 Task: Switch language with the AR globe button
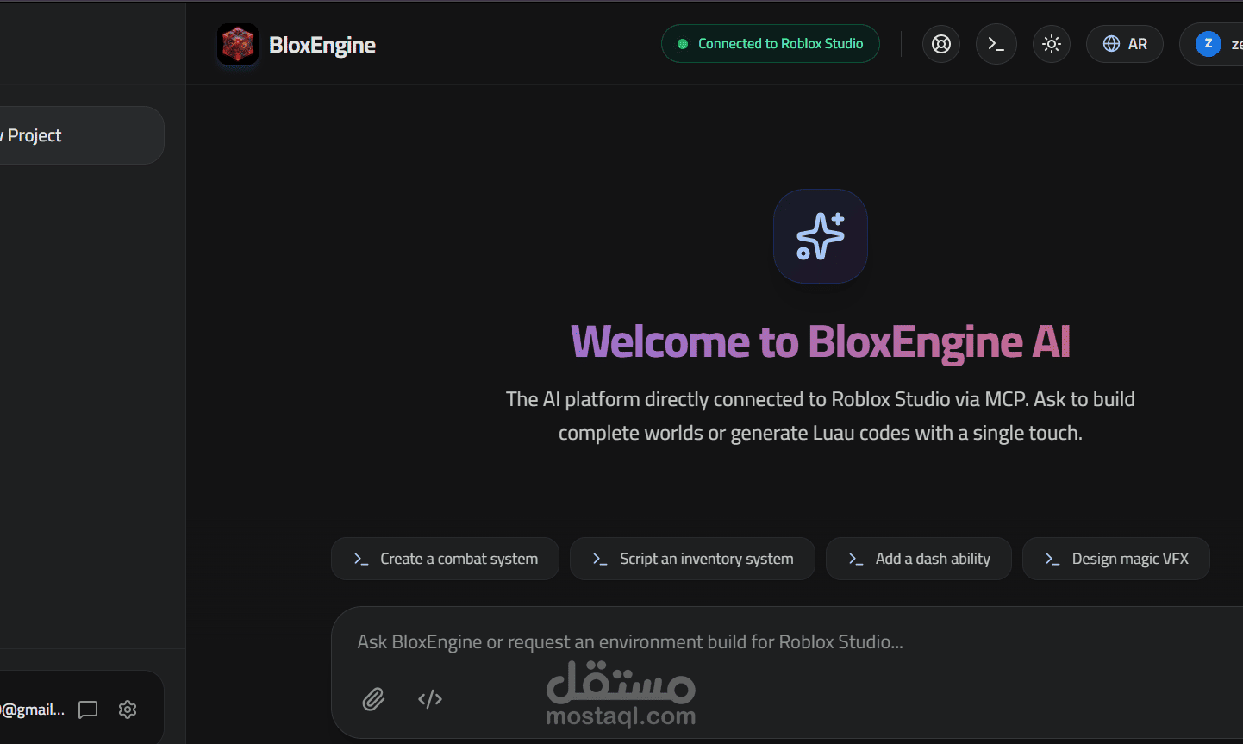[1125, 44]
